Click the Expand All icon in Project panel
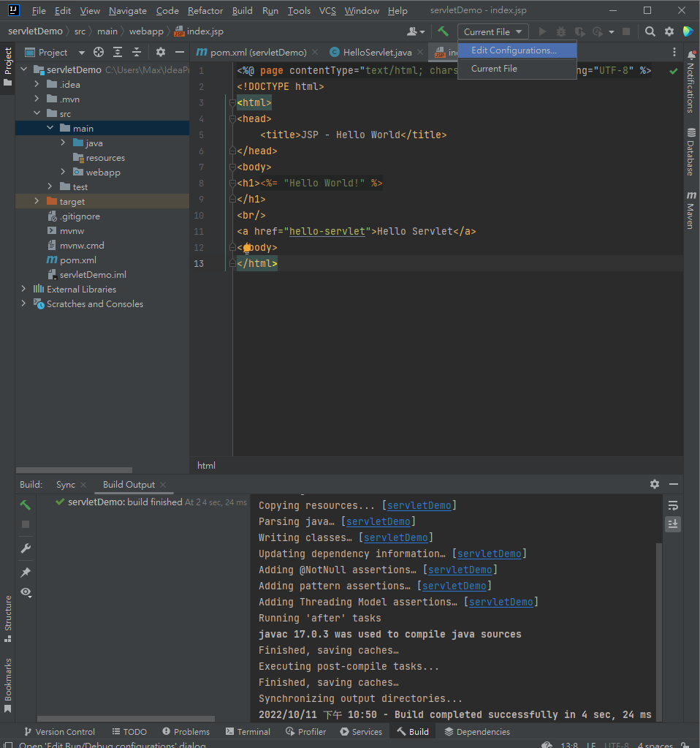The image size is (700, 748). tap(118, 52)
